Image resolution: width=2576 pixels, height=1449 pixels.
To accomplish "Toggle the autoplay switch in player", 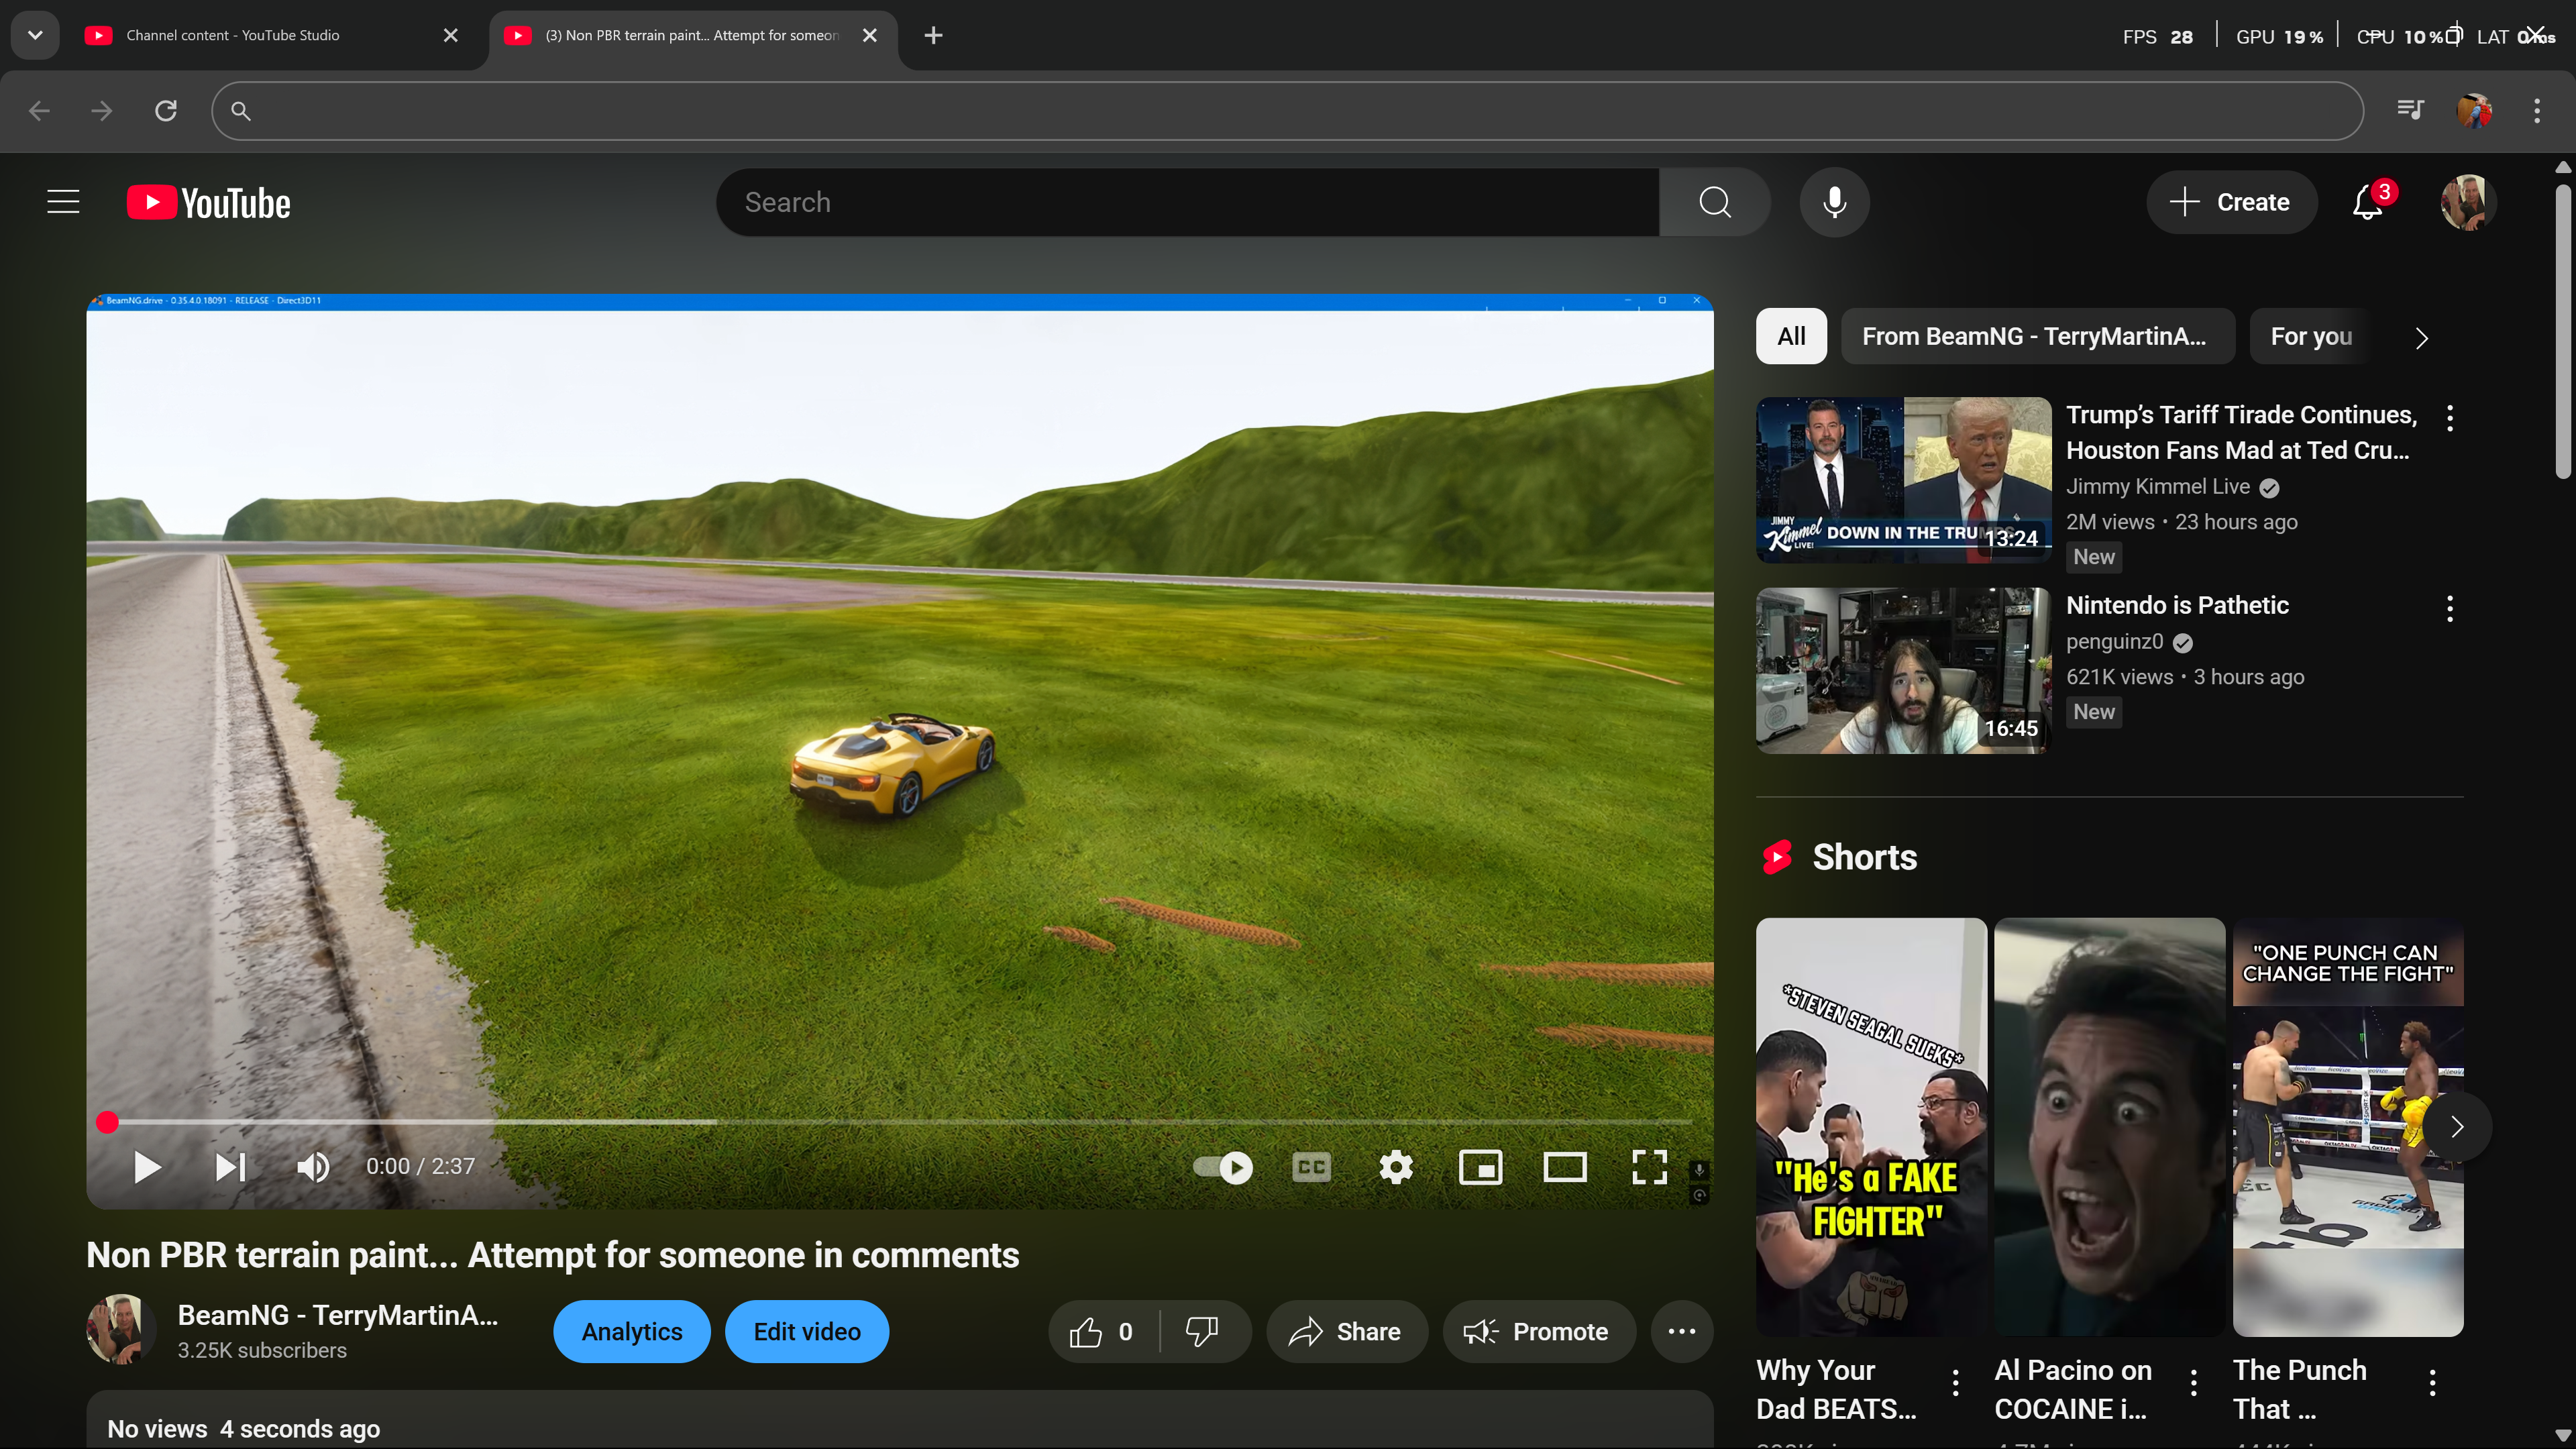I will click(1222, 1167).
